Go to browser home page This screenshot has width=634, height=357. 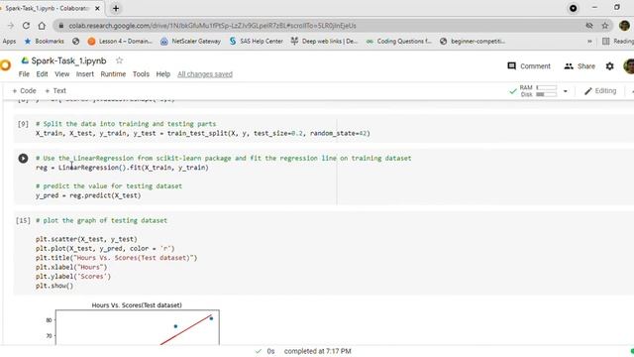[x=42, y=26]
